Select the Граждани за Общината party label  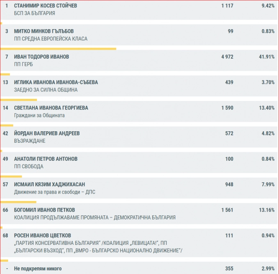coord(39,115)
